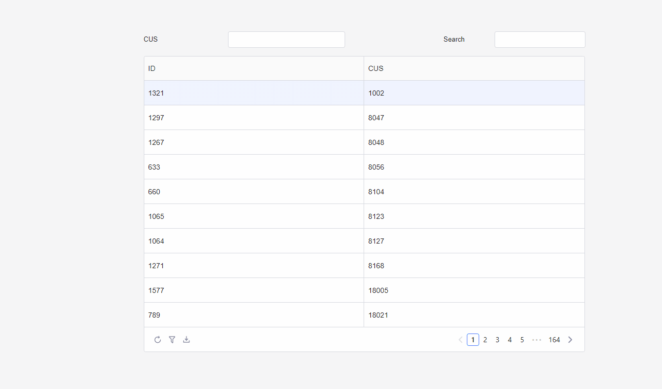Open the Search input field
The height and width of the screenshot is (389, 662).
click(x=540, y=39)
